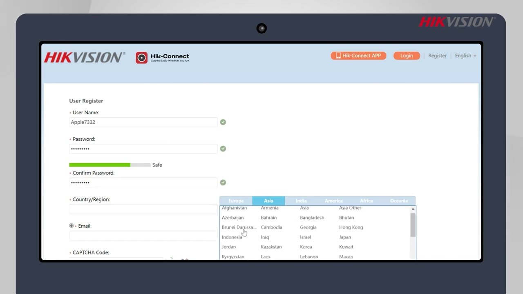
Task: Switch to the America region tab
Action: (334, 201)
